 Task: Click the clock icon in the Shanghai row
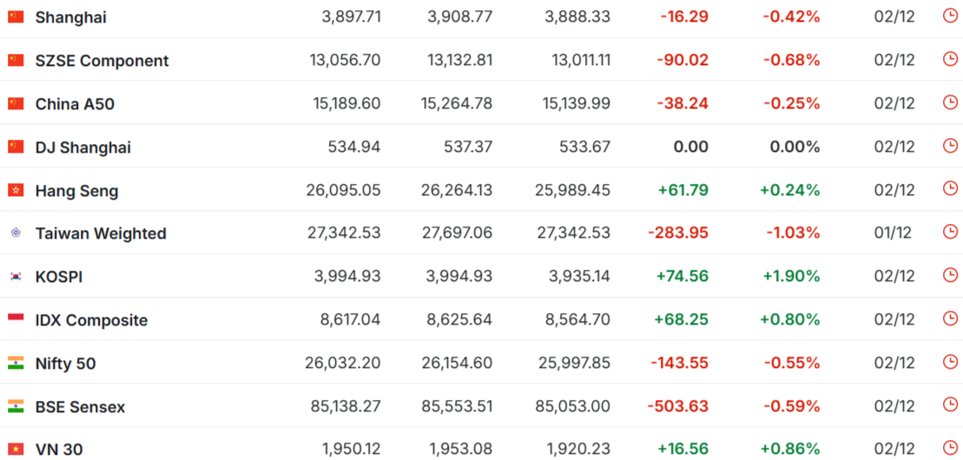(950, 16)
